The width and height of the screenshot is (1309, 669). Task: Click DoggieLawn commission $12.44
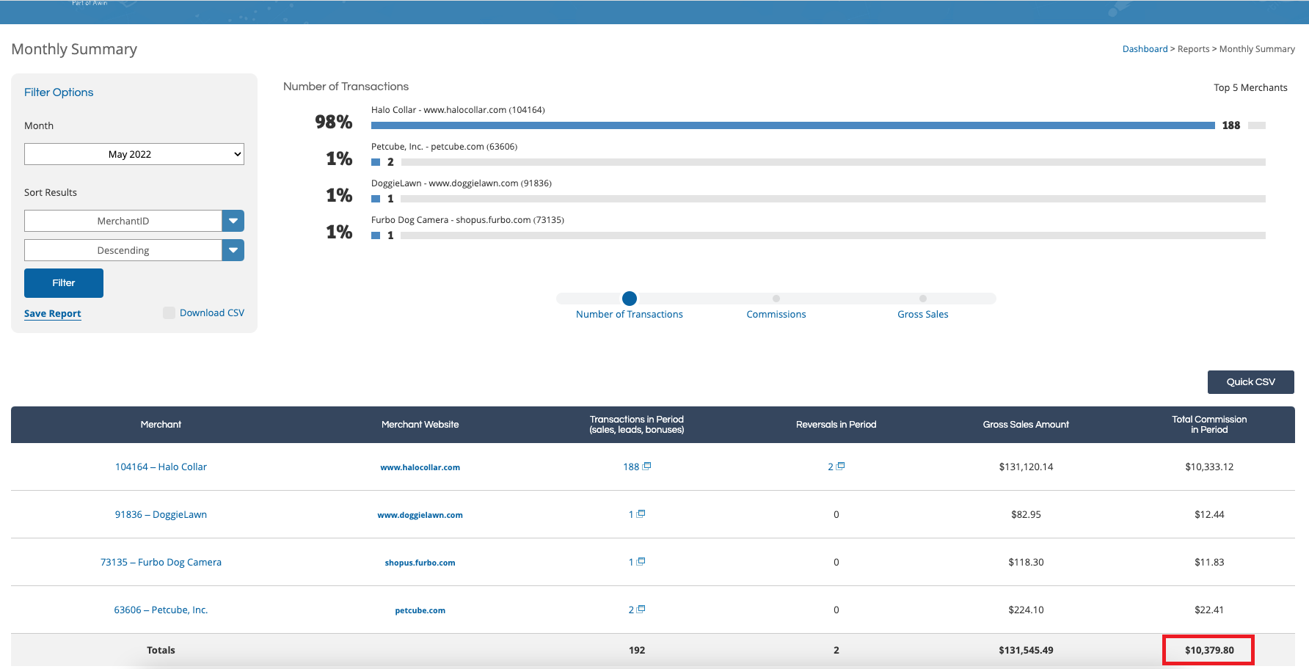point(1209,514)
